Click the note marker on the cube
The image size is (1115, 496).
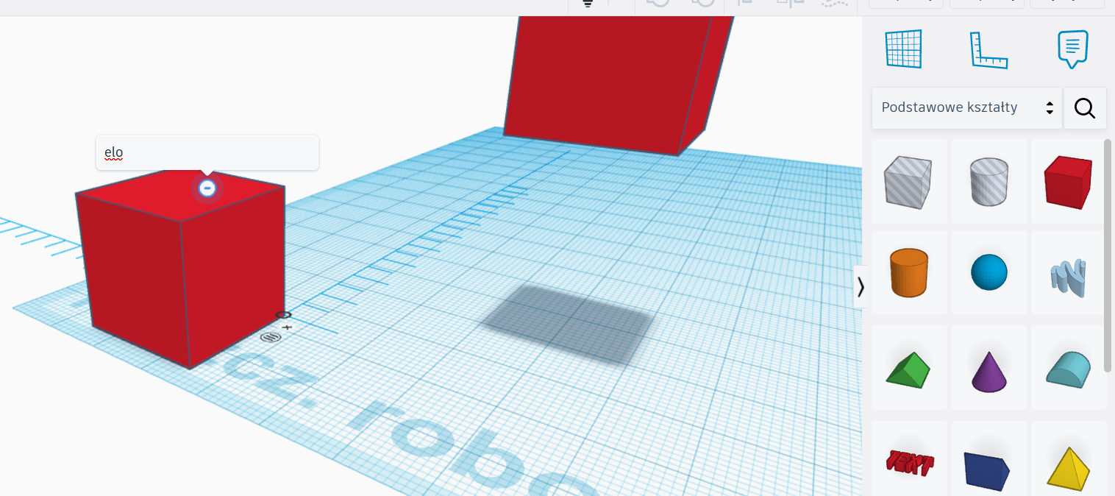point(207,188)
